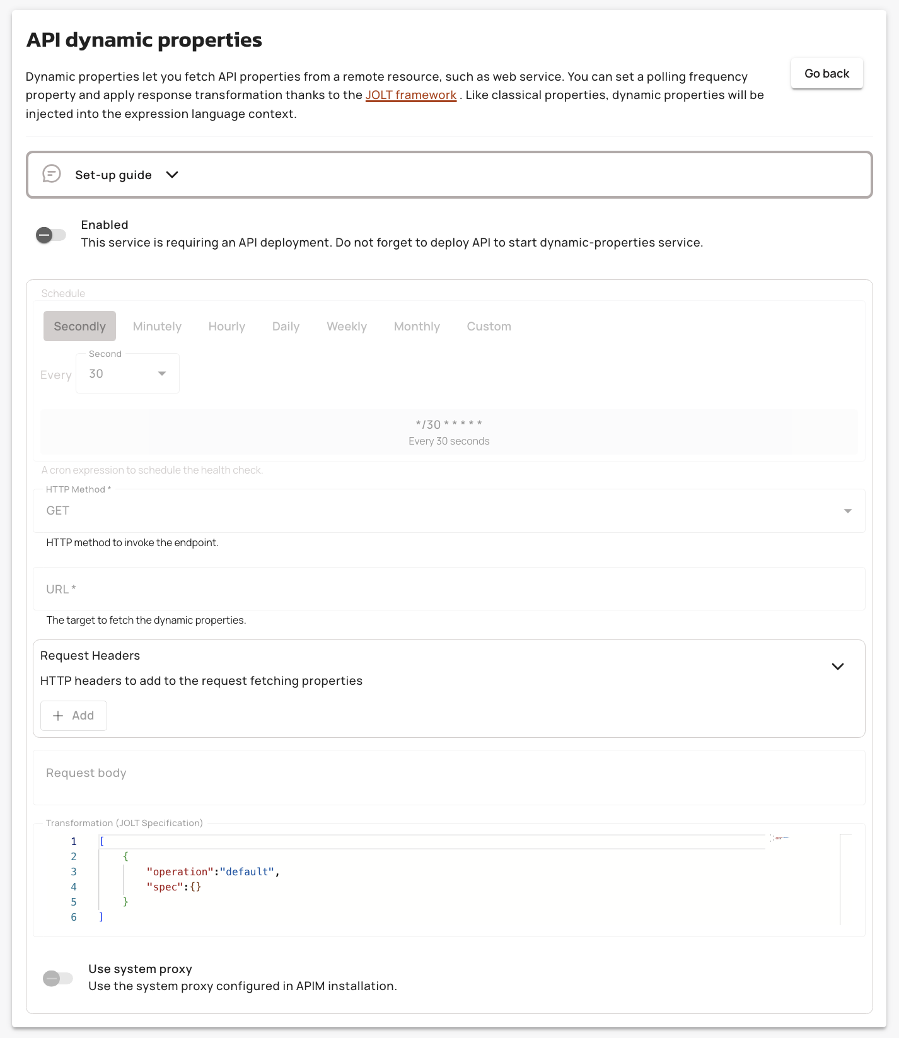Switch to the Hourly schedule tab
899x1038 pixels.
click(x=227, y=326)
